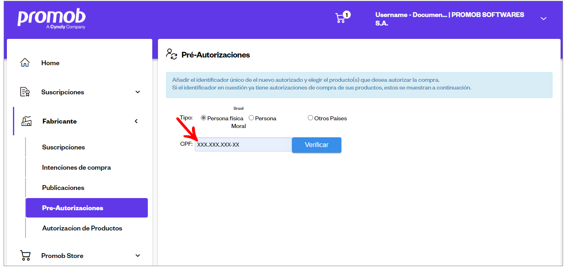This screenshot has height=273, width=567.
Task: Click the Suscripciones certificate icon
Action: point(25,92)
